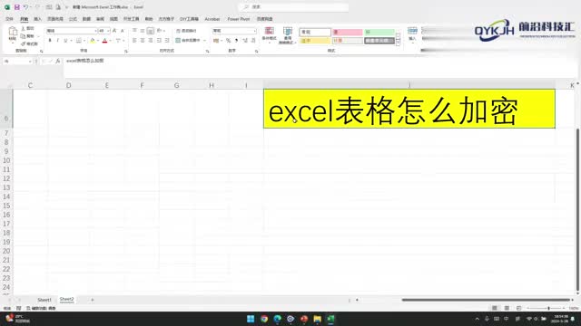The image size is (581, 326).
Task: Click the Save icon in the title bar
Action: pos(16,7)
